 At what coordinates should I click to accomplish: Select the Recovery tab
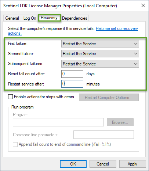click(x=49, y=18)
